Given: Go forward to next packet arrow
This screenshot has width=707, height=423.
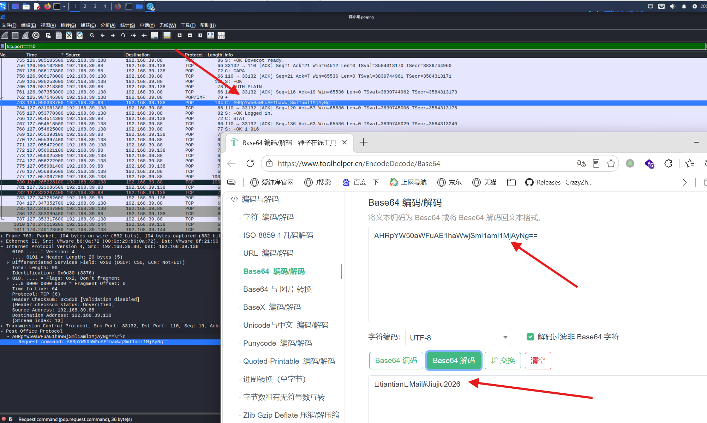Looking at the screenshot, I should [x=113, y=35].
